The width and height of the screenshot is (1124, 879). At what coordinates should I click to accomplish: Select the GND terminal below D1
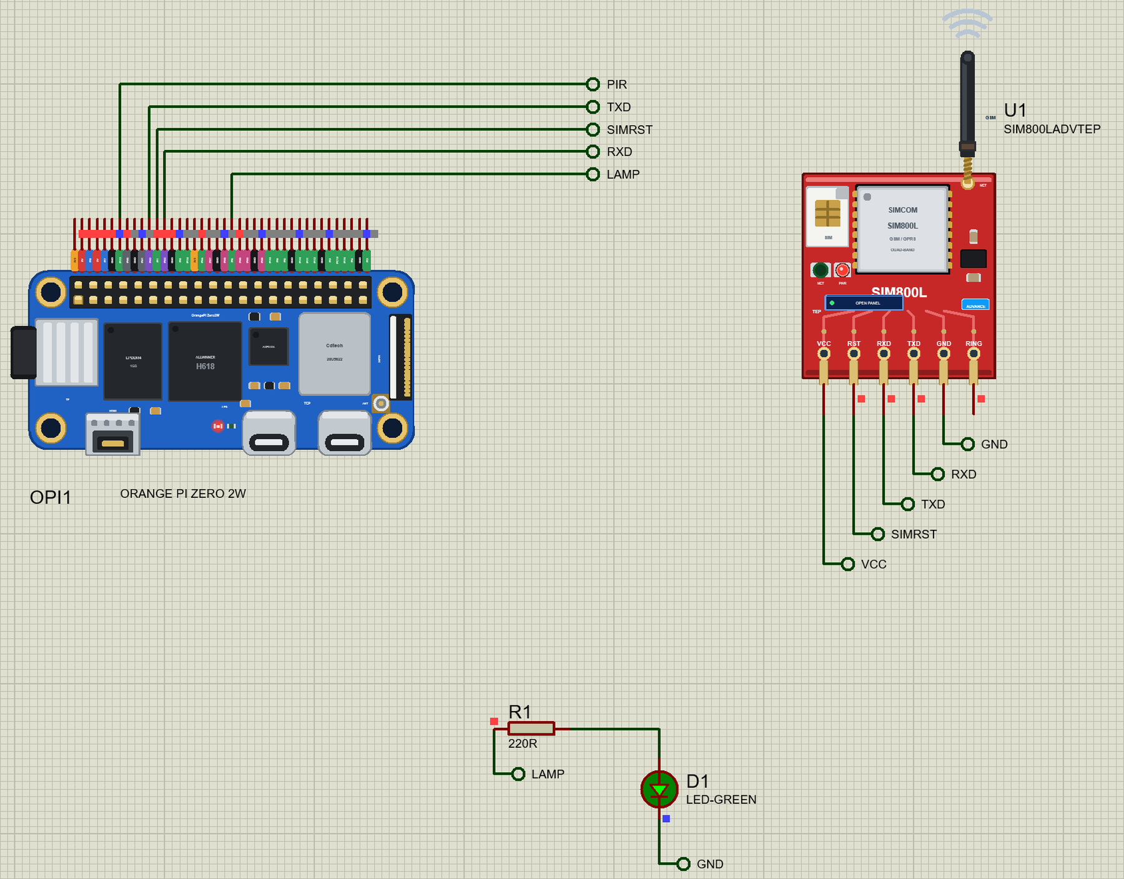(683, 864)
